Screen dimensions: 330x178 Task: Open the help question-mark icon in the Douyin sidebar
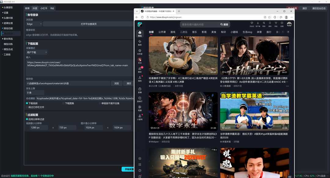click(x=140, y=170)
